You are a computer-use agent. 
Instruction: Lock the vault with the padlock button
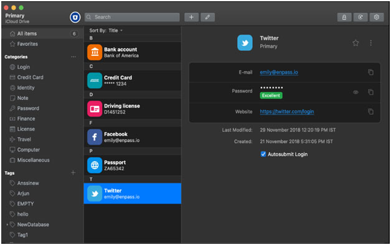coord(344,17)
